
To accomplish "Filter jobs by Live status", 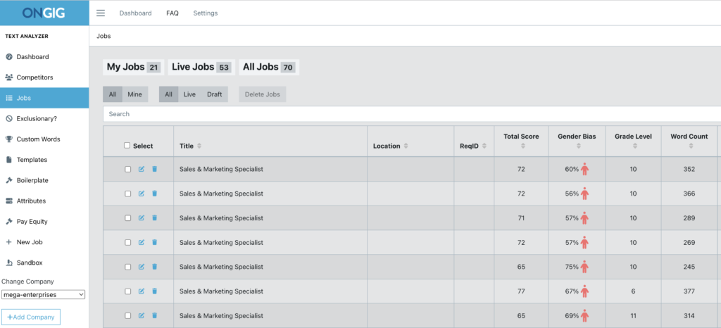I will pyautogui.click(x=189, y=94).
